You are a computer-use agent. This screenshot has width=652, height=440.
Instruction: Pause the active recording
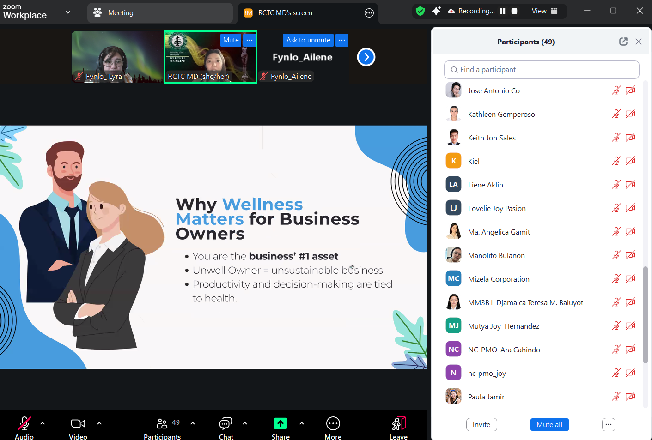point(503,11)
